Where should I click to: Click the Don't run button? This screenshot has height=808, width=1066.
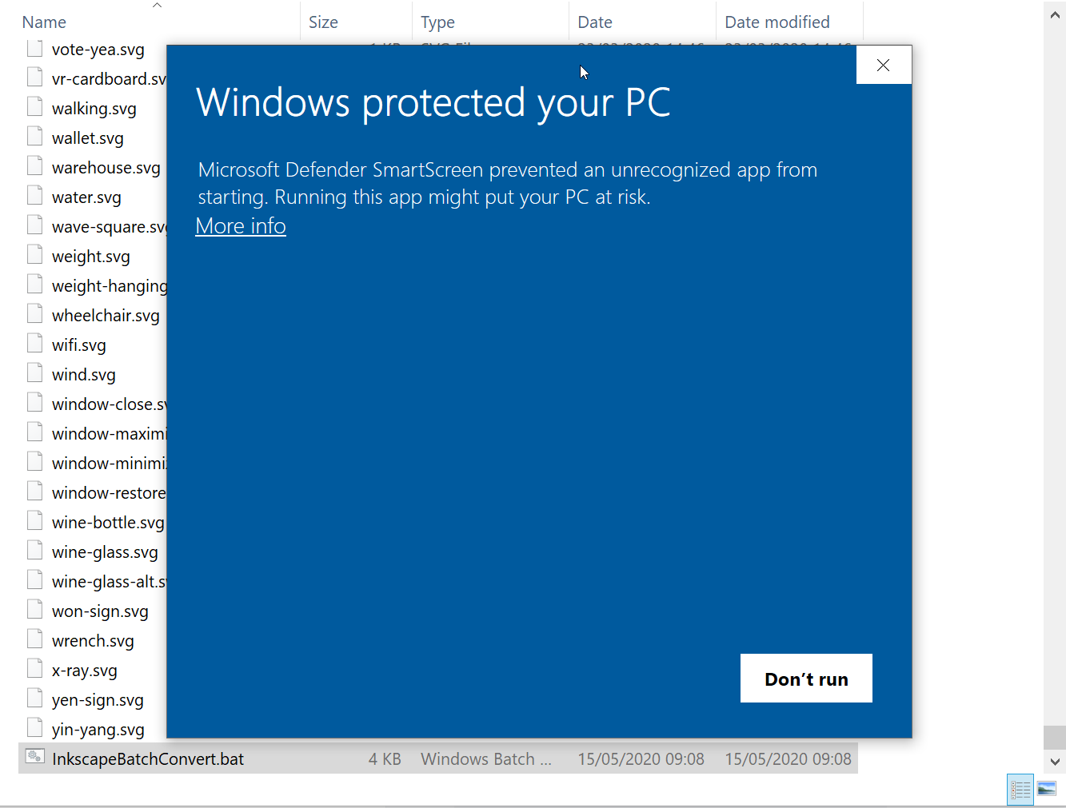click(x=805, y=679)
